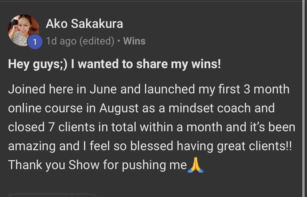Open the Ako Sakakura author name link
Screen dimensions: 307x197
pos(84,24)
